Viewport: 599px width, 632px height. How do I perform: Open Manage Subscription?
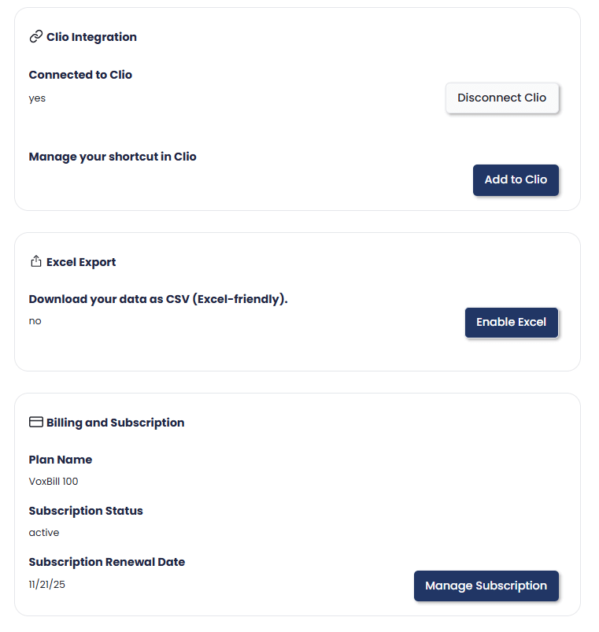click(x=486, y=586)
